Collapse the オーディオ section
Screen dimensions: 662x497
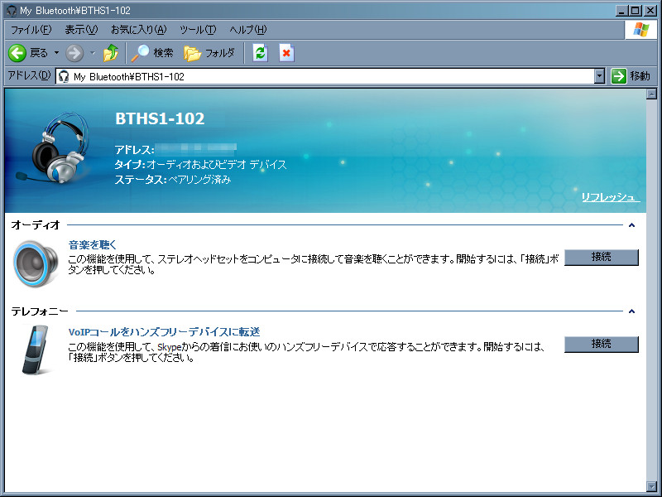coord(631,225)
